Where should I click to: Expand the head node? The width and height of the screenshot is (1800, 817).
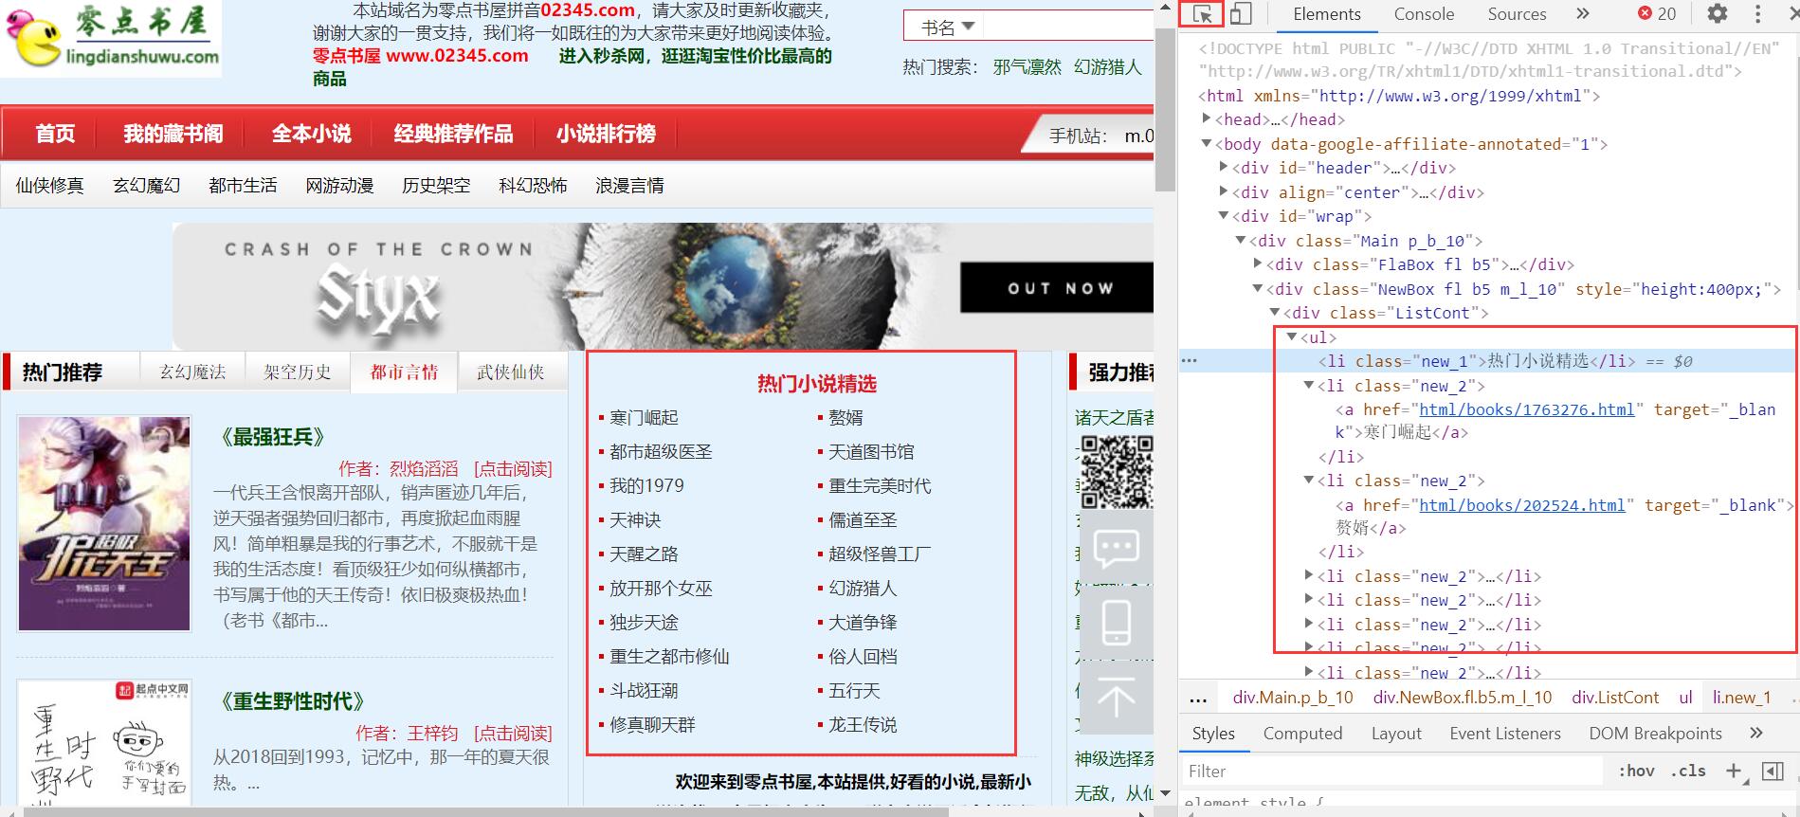click(1207, 118)
